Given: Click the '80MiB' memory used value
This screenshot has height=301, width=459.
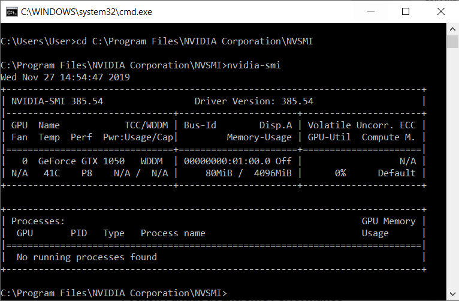Looking at the screenshot, I should (219, 173).
